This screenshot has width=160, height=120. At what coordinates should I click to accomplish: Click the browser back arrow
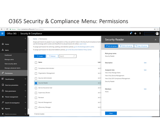(x=2, y=29)
